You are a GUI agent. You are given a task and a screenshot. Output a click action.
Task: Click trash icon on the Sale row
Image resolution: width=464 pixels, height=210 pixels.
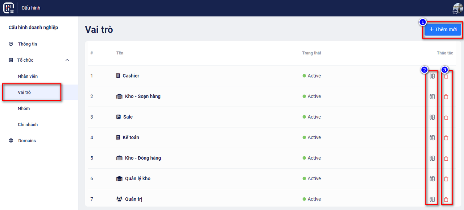point(446,117)
